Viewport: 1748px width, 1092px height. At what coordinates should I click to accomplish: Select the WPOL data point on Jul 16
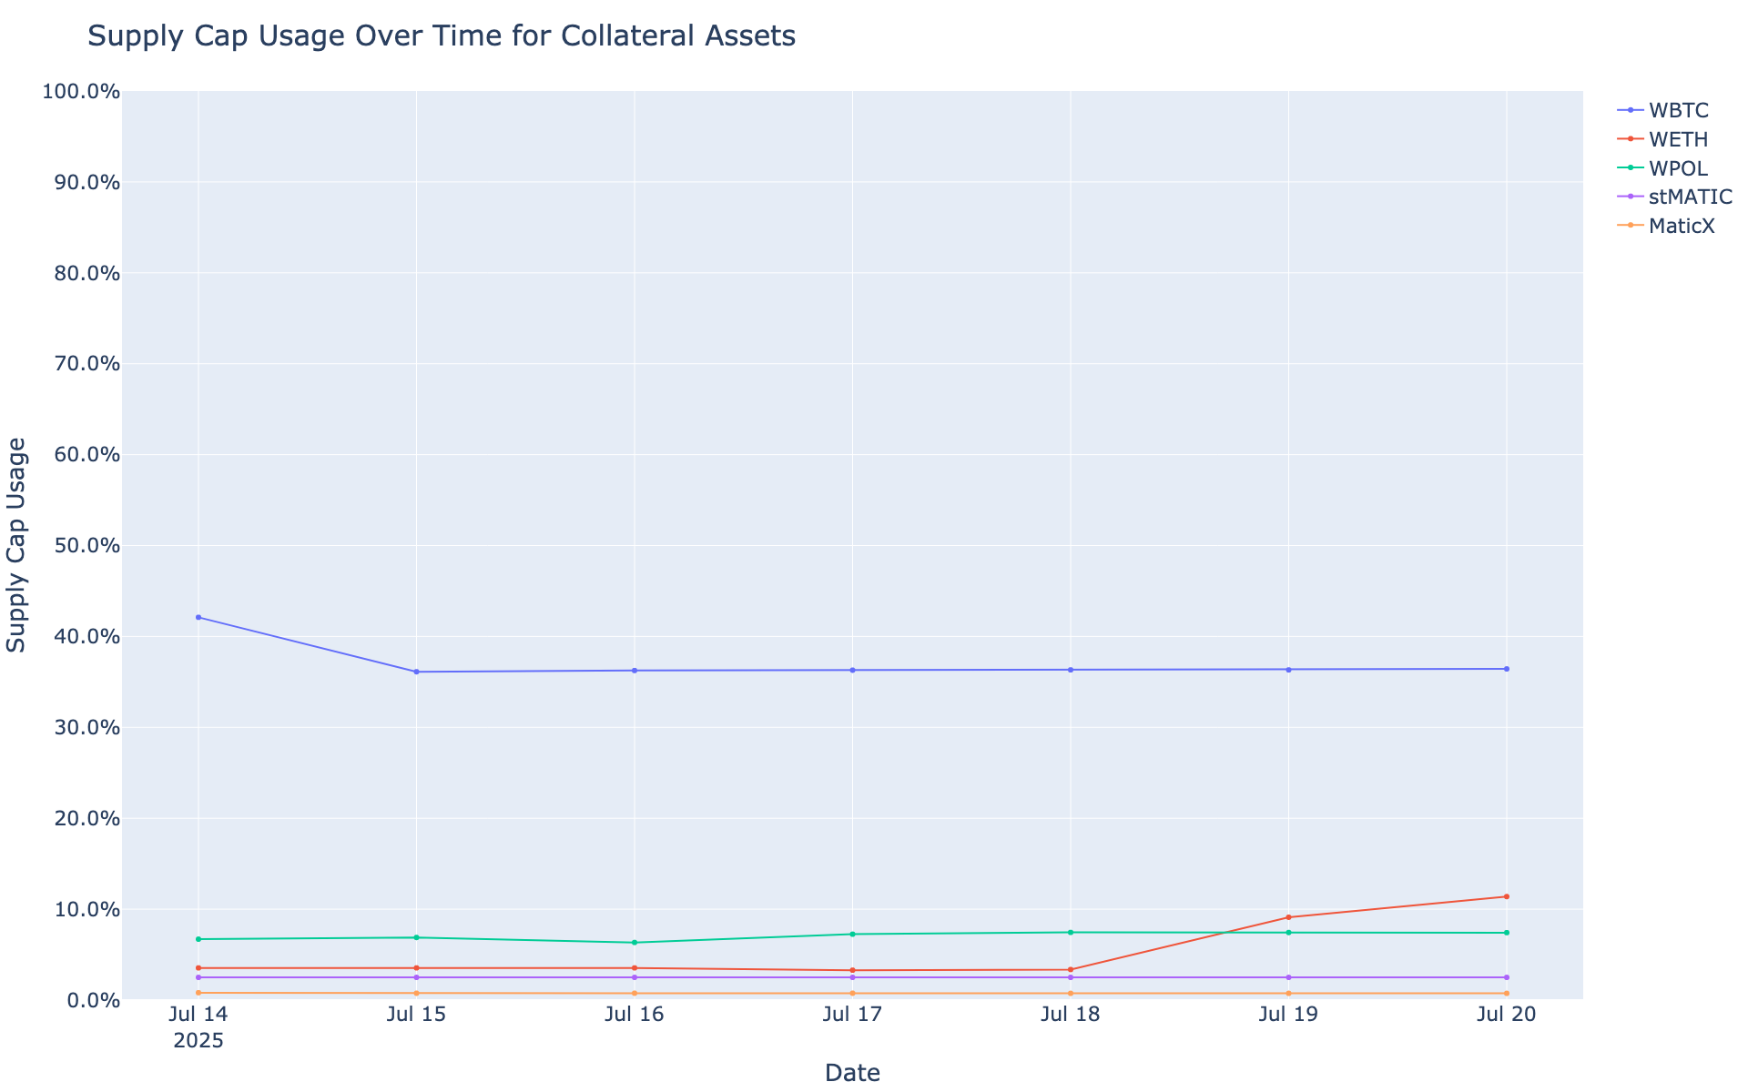coord(635,942)
